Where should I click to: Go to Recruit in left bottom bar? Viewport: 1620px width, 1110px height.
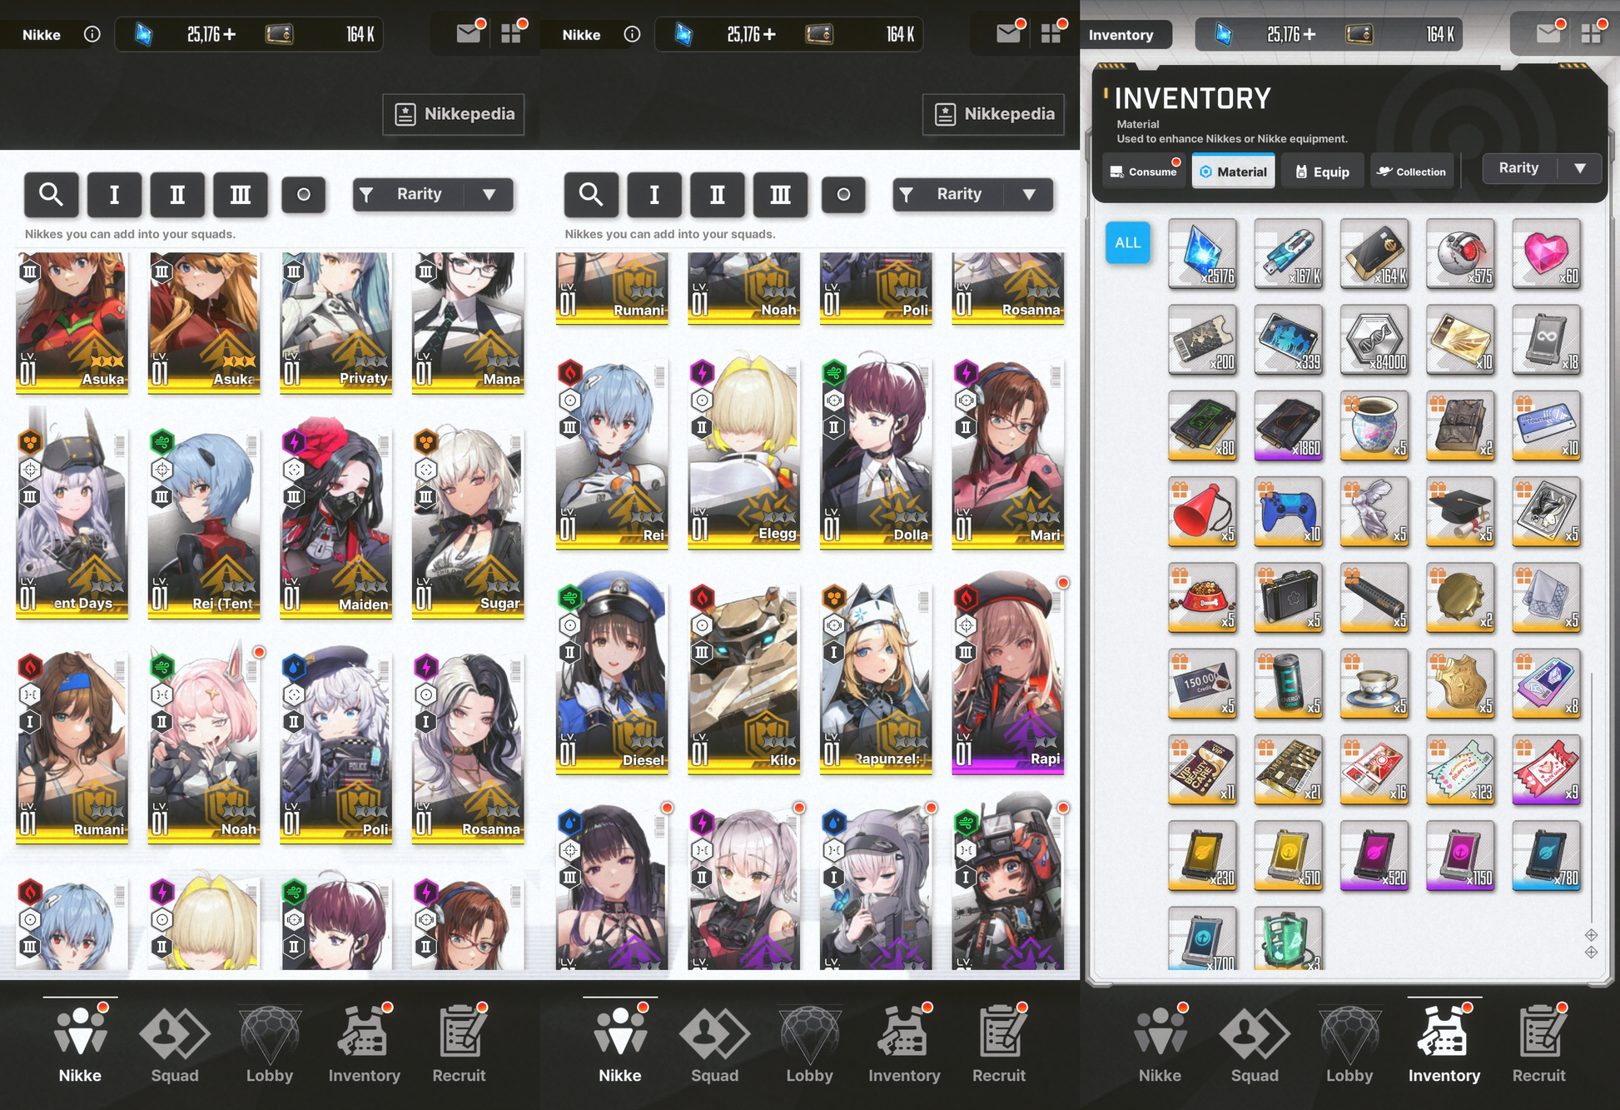459,1045
